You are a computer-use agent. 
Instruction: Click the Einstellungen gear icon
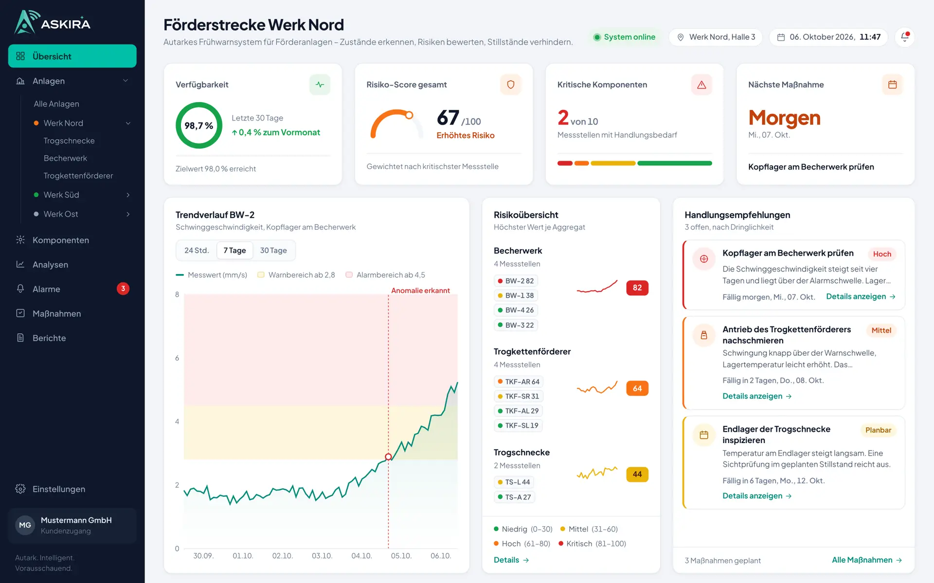click(20, 489)
